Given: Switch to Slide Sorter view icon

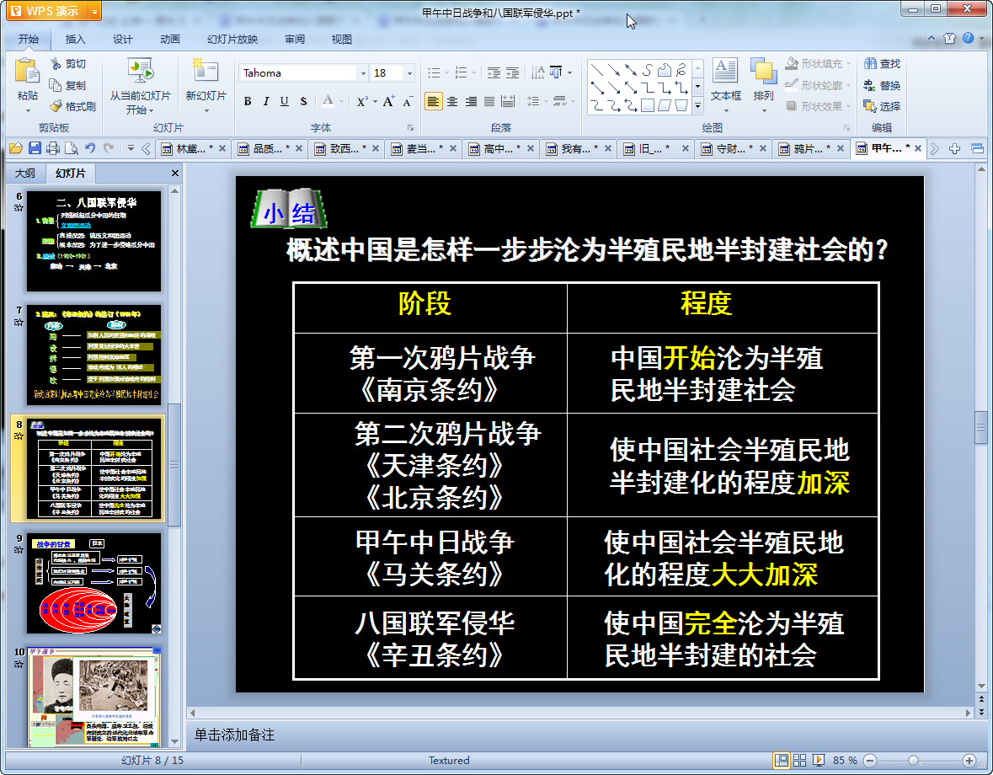Looking at the screenshot, I should [800, 761].
